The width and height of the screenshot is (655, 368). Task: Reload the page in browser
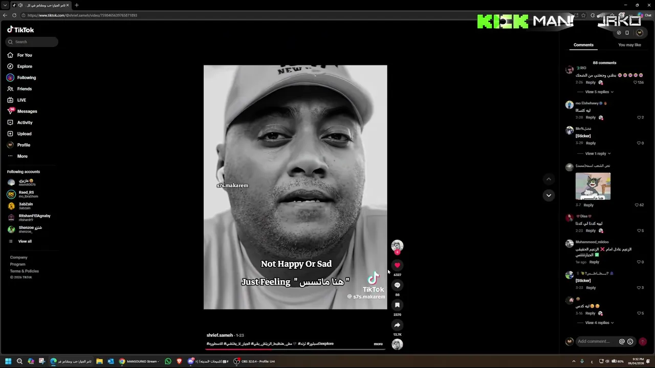pos(14,15)
